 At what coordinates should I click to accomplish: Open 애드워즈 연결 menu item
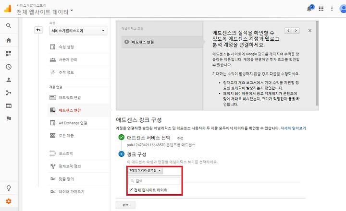(79, 97)
